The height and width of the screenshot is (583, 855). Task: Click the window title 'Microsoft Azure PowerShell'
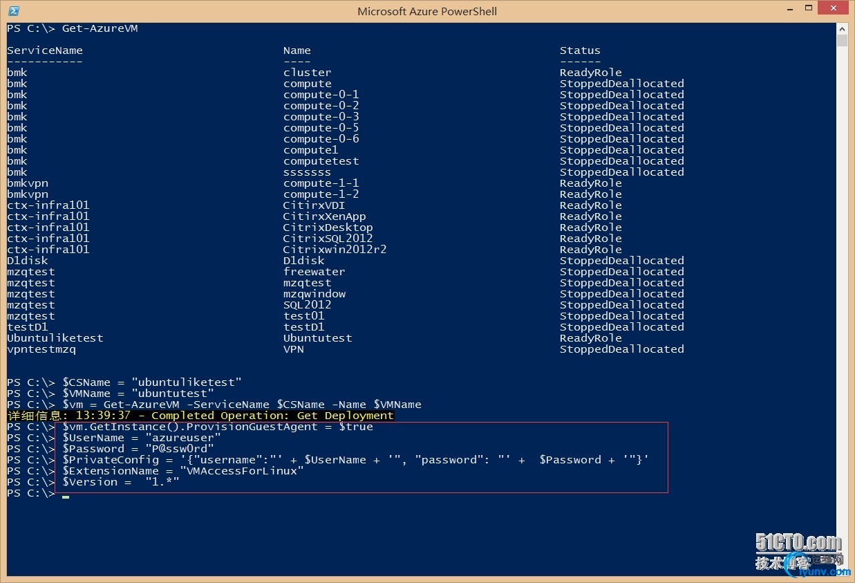pos(427,11)
